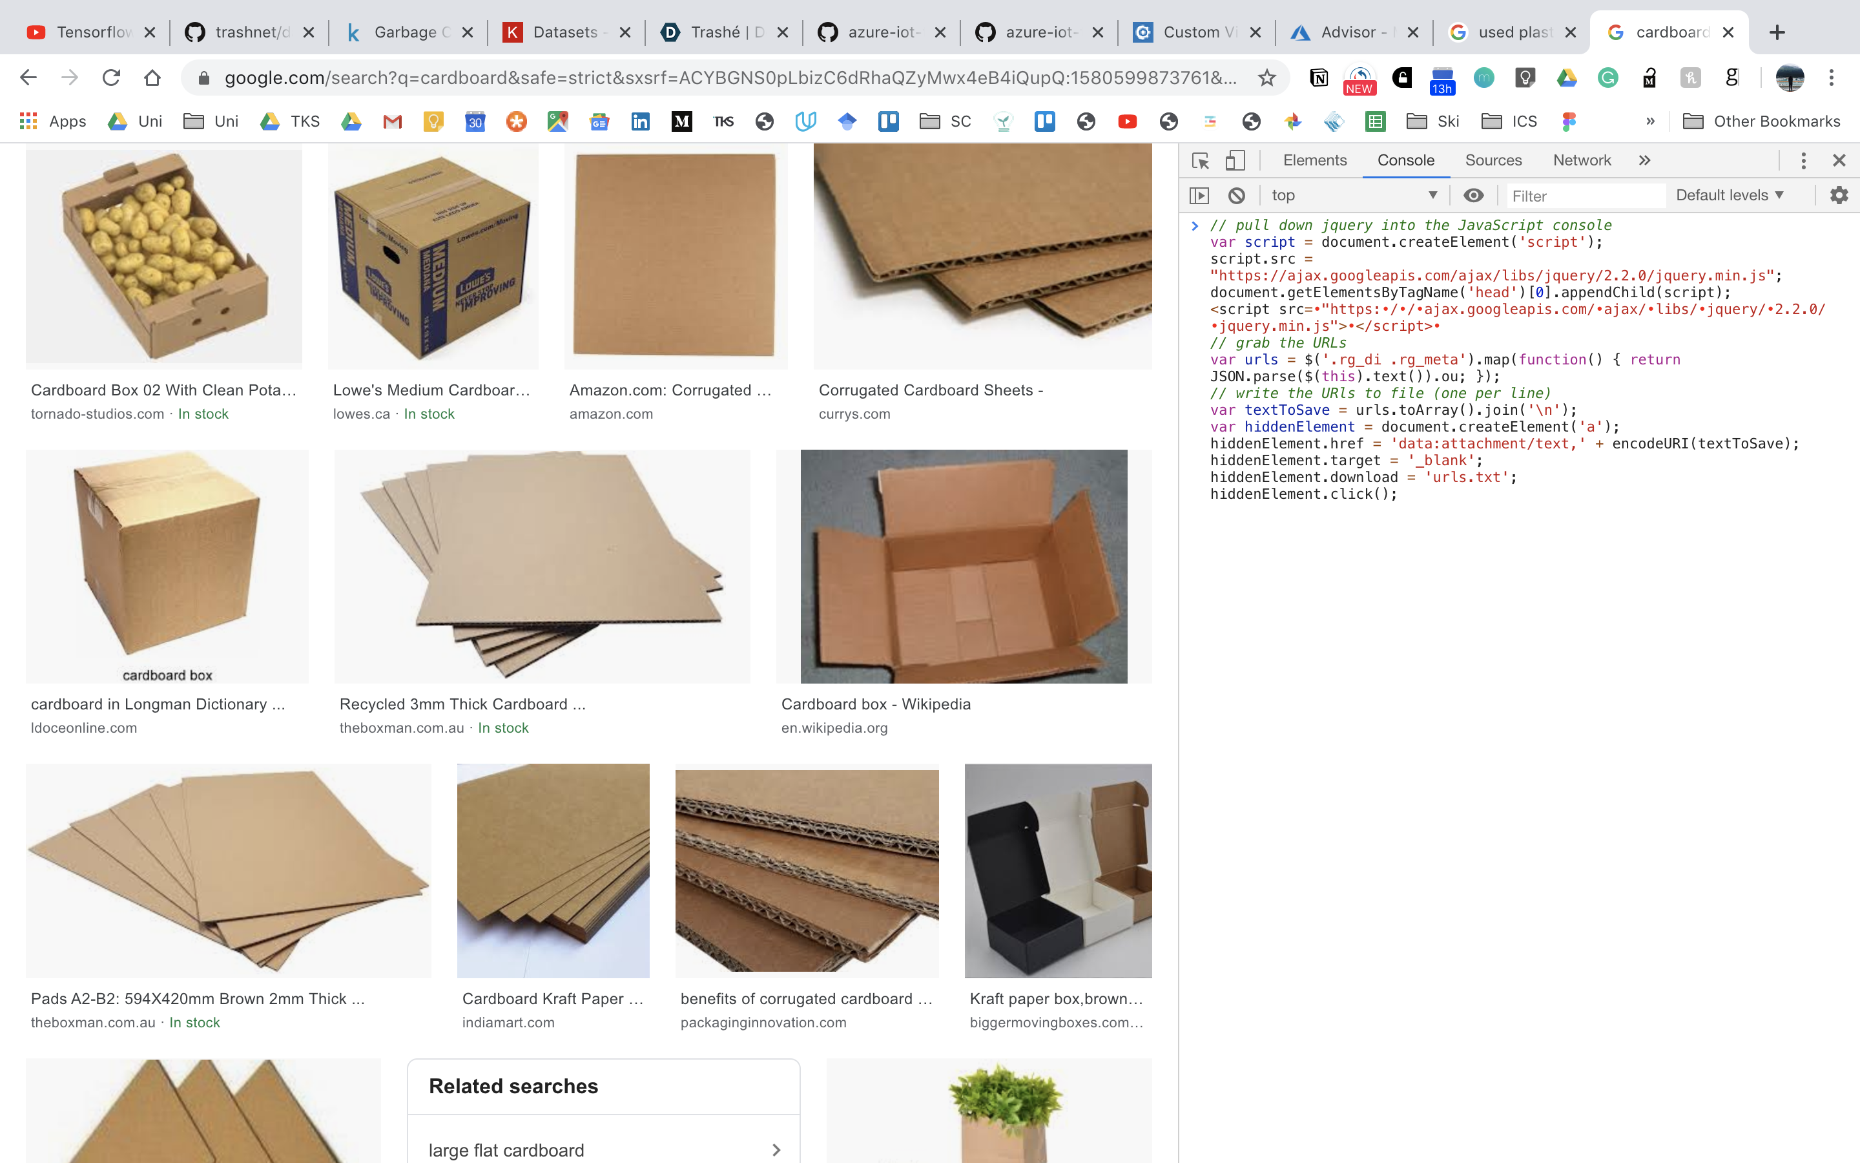
Task: Expand the Default levels dropdown
Action: (x=1730, y=195)
